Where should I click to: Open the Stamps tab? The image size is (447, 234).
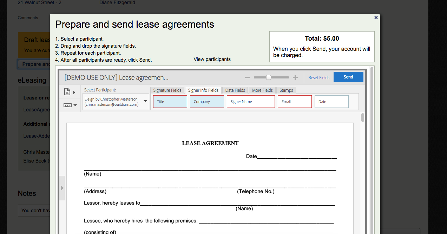(286, 90)
